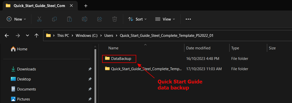Show recent locations chevron
This screenshot has height=103, width=292.
click(27, 36)
